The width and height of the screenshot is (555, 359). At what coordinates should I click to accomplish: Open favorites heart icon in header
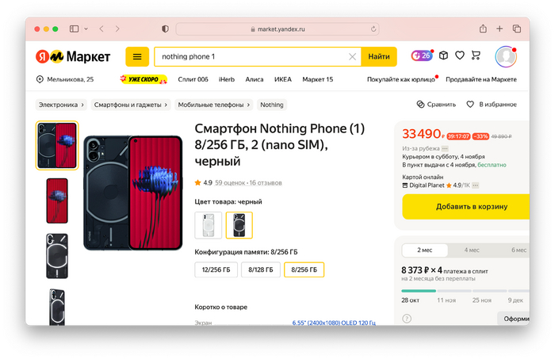[460, 55]
